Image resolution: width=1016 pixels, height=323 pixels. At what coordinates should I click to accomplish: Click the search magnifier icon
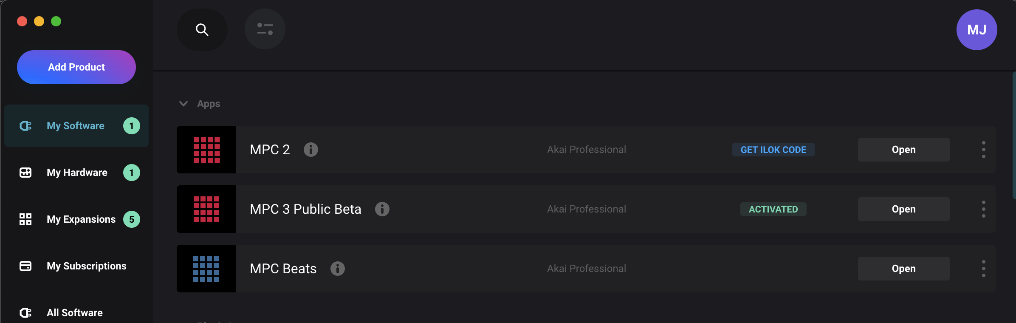click(x=202, y=30)
